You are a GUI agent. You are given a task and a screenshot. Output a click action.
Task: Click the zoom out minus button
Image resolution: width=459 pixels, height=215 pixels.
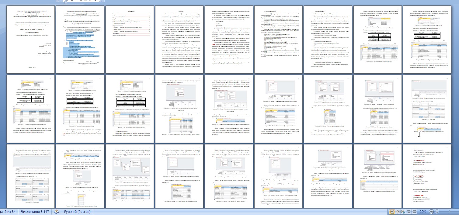click(431, 212)
